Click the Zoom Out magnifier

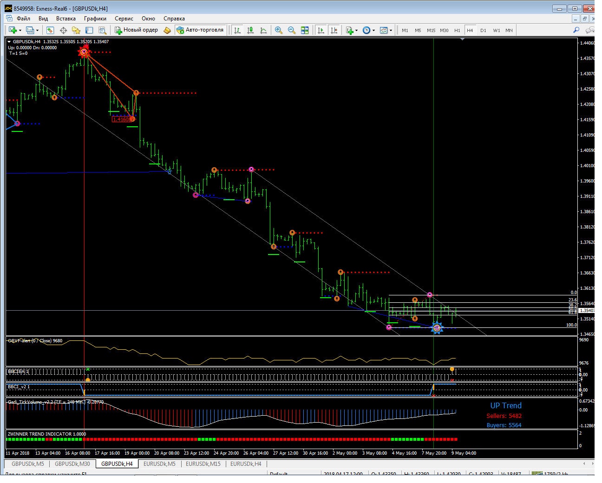(x=292, y=30)
